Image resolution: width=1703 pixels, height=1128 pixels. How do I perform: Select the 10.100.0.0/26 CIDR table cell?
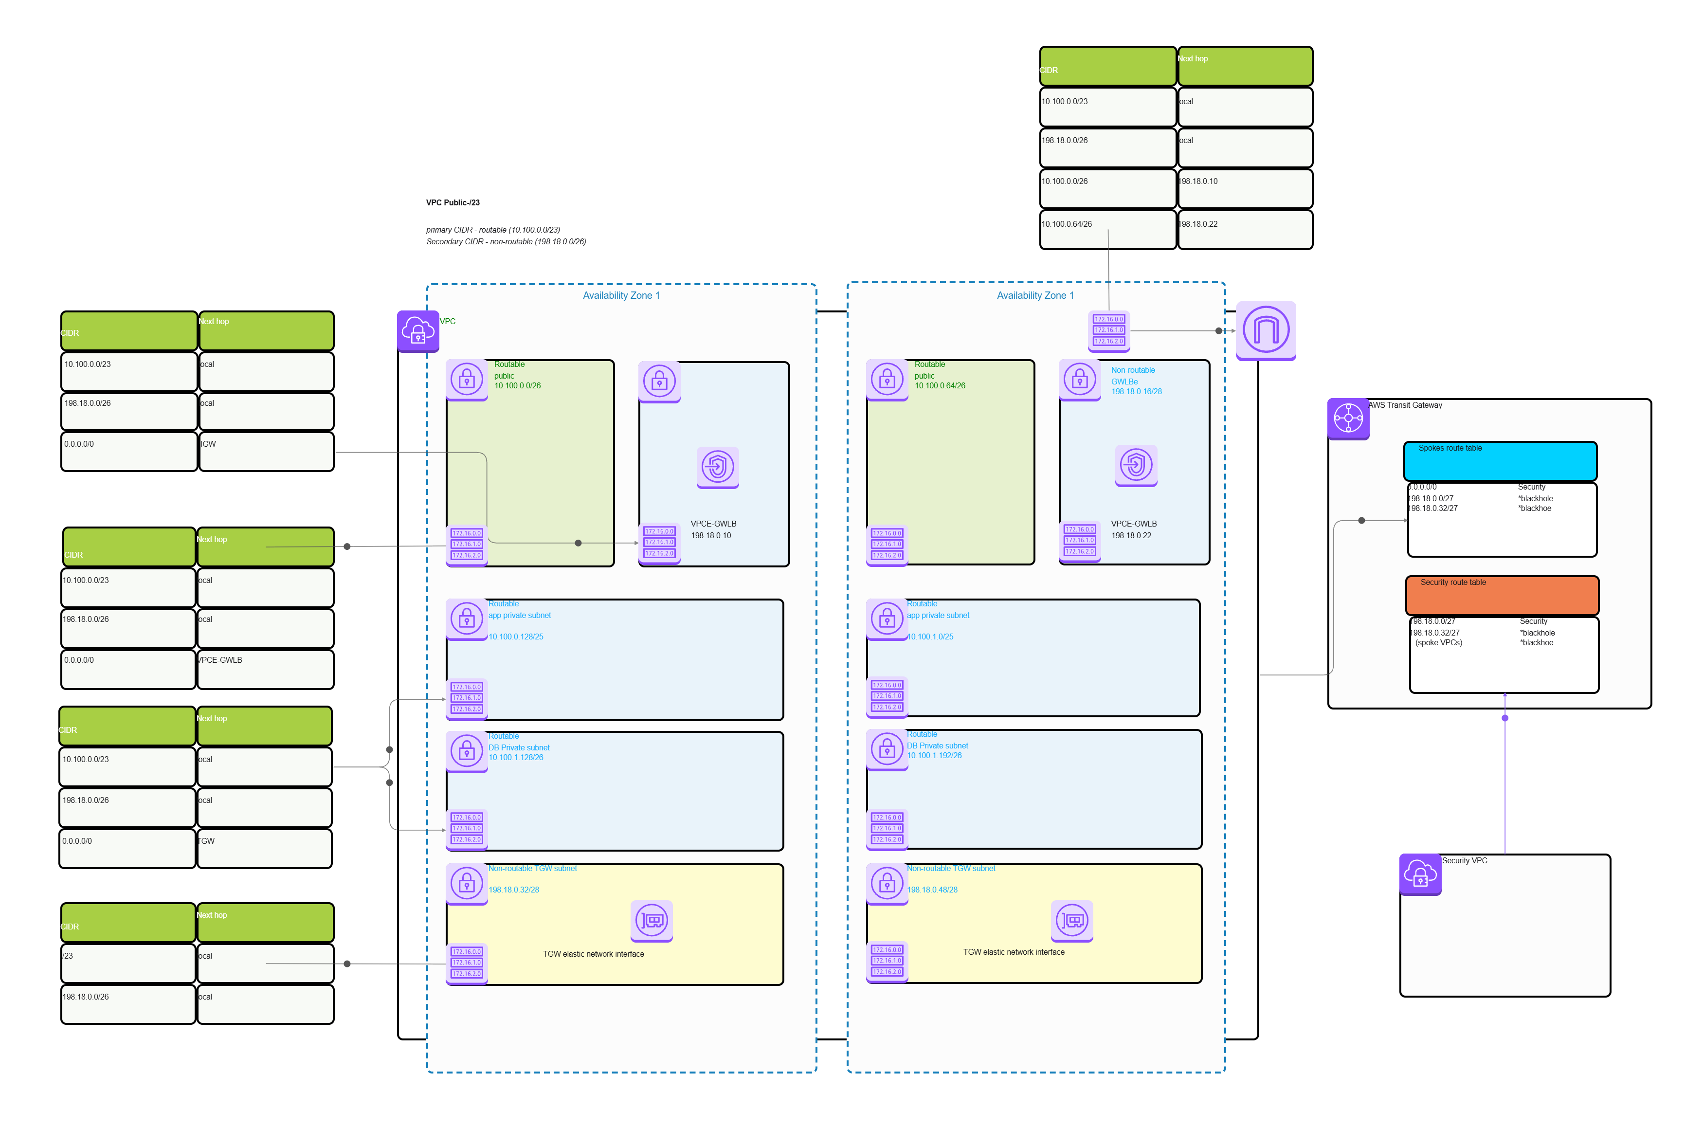coord(1107,188)
